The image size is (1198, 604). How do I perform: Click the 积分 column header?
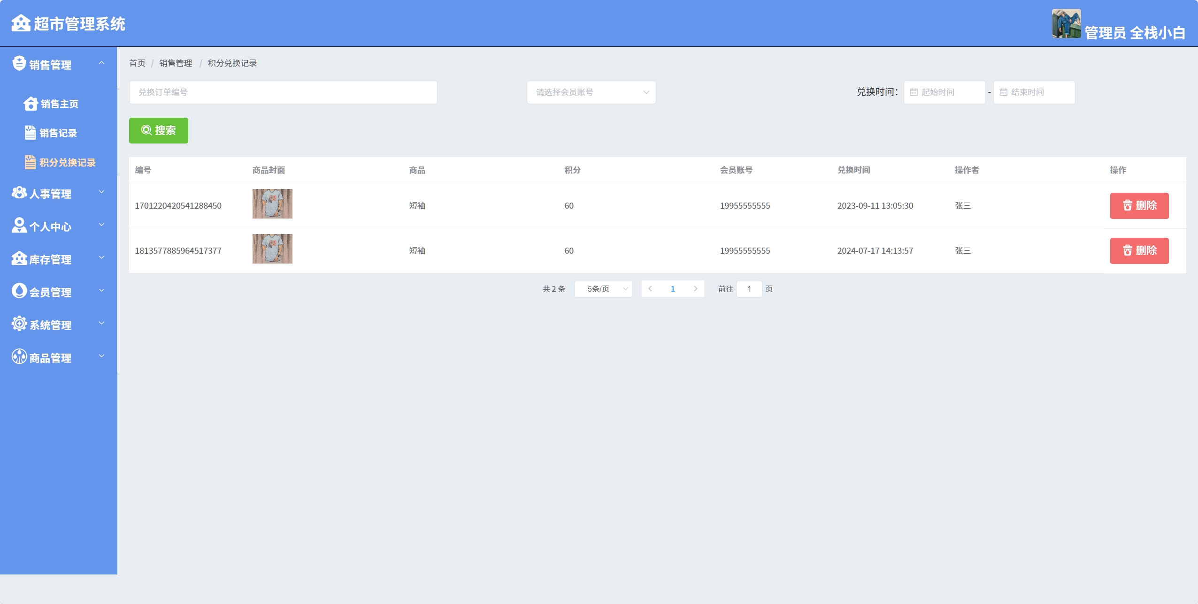[572, 170]
